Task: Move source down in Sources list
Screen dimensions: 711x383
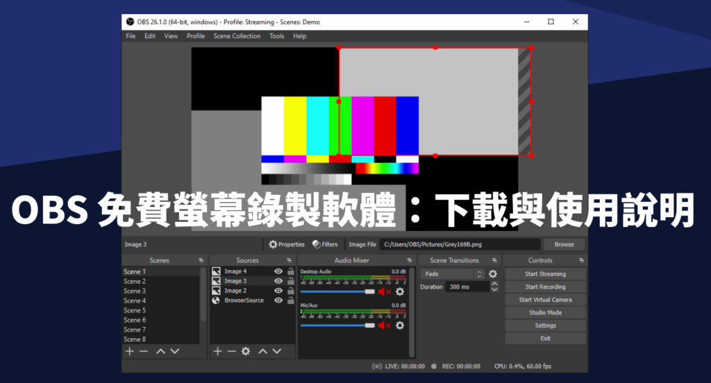Action: point(276,351)
